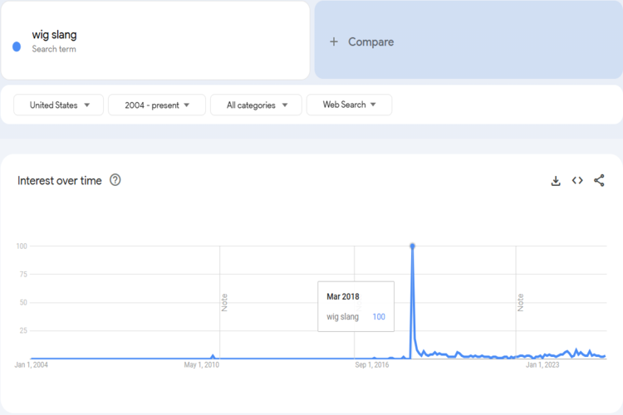Click the blue dot beside wig slang term

coord(17,46)
